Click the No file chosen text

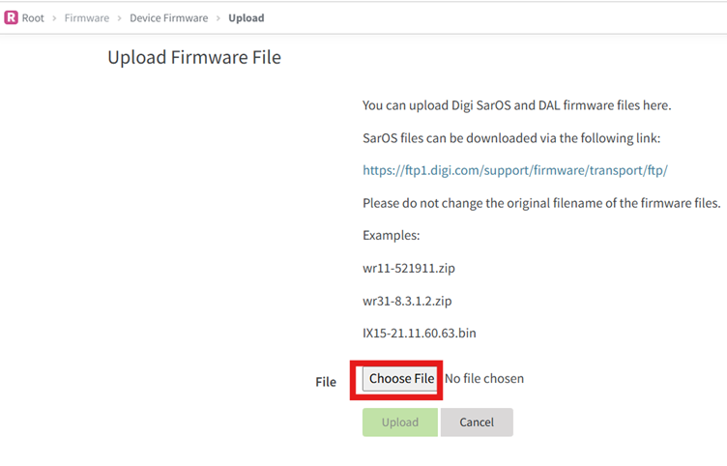(484, 379)
